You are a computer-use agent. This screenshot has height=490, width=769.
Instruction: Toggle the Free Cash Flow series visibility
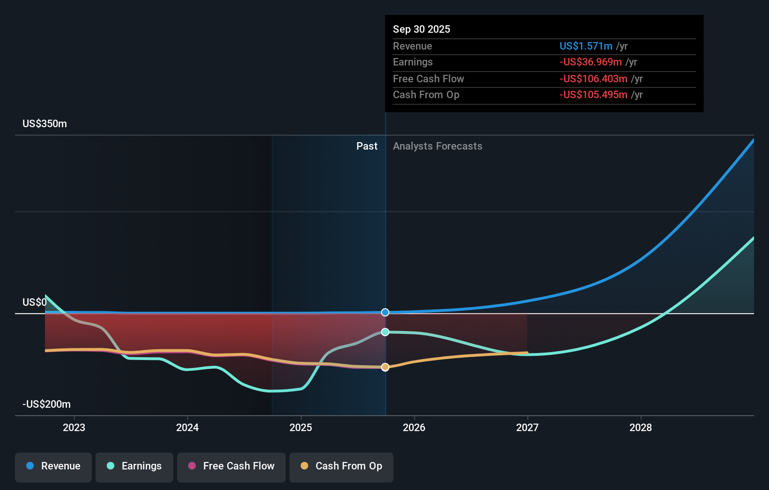231,466
